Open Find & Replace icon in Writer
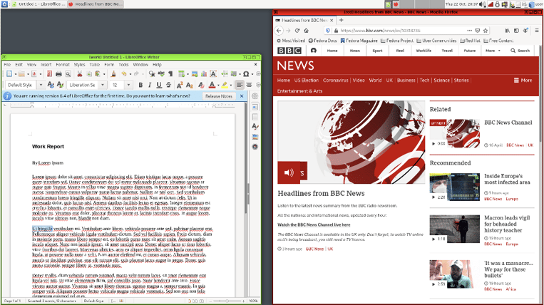This screenshot has width=544, height=305. click(x=152, y=74)
